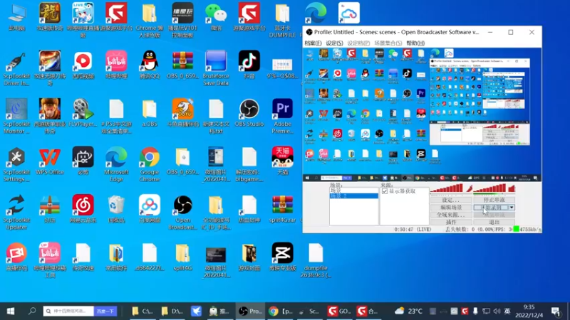Image resolution: width=570 pixels, height=320 pixels.
Task: Open the 西瓜视频 desktop icon
Action: pyautogui.click(x=83, y=65)
